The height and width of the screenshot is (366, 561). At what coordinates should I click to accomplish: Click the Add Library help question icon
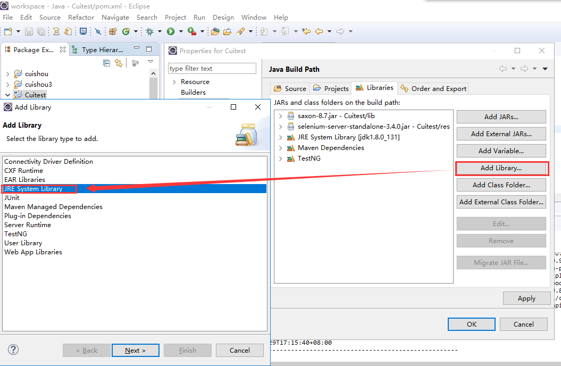[x=13, y=350]
